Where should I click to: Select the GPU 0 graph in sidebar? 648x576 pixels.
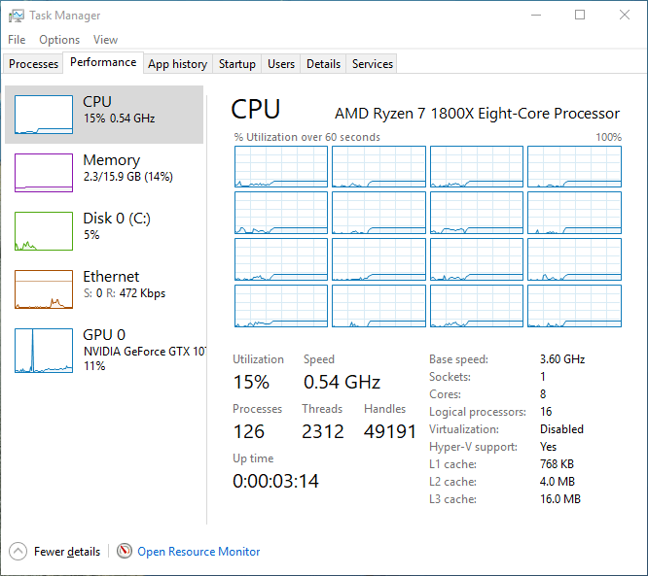coord(44,351)
